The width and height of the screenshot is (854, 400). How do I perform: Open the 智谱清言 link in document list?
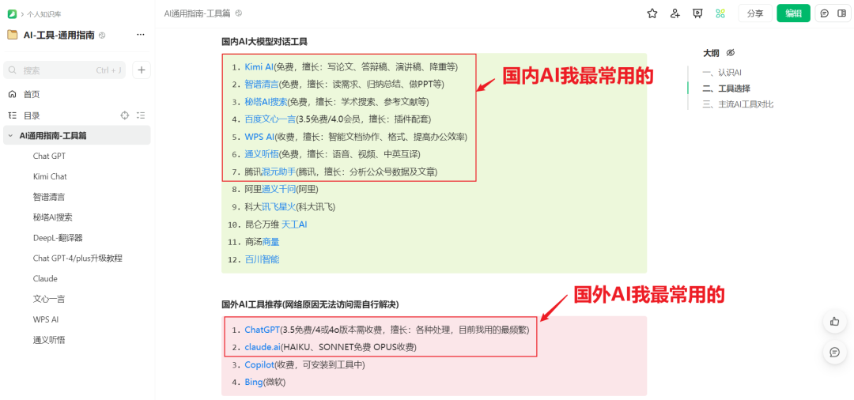point(262,85)
